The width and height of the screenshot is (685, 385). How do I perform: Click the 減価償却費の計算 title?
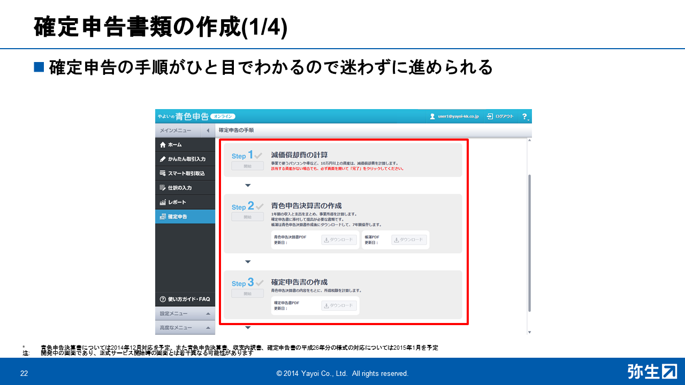(299, 155)
